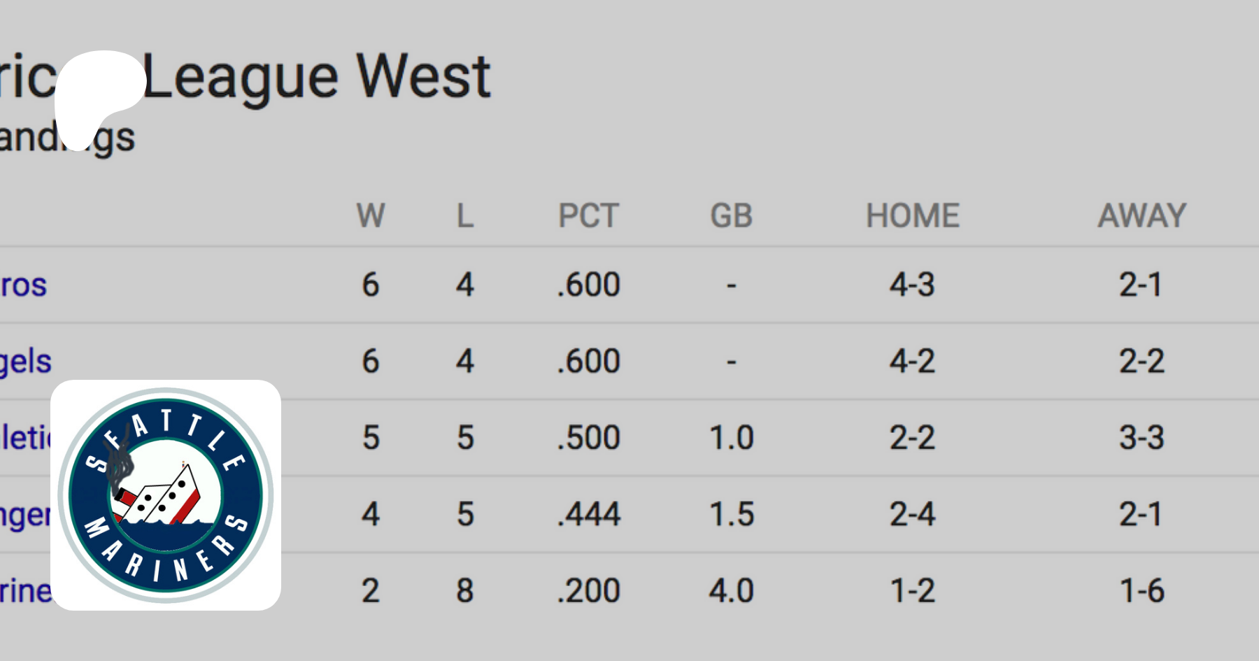Open the Astros team link
Viewport: 1259px width, 661px height.
23,285
